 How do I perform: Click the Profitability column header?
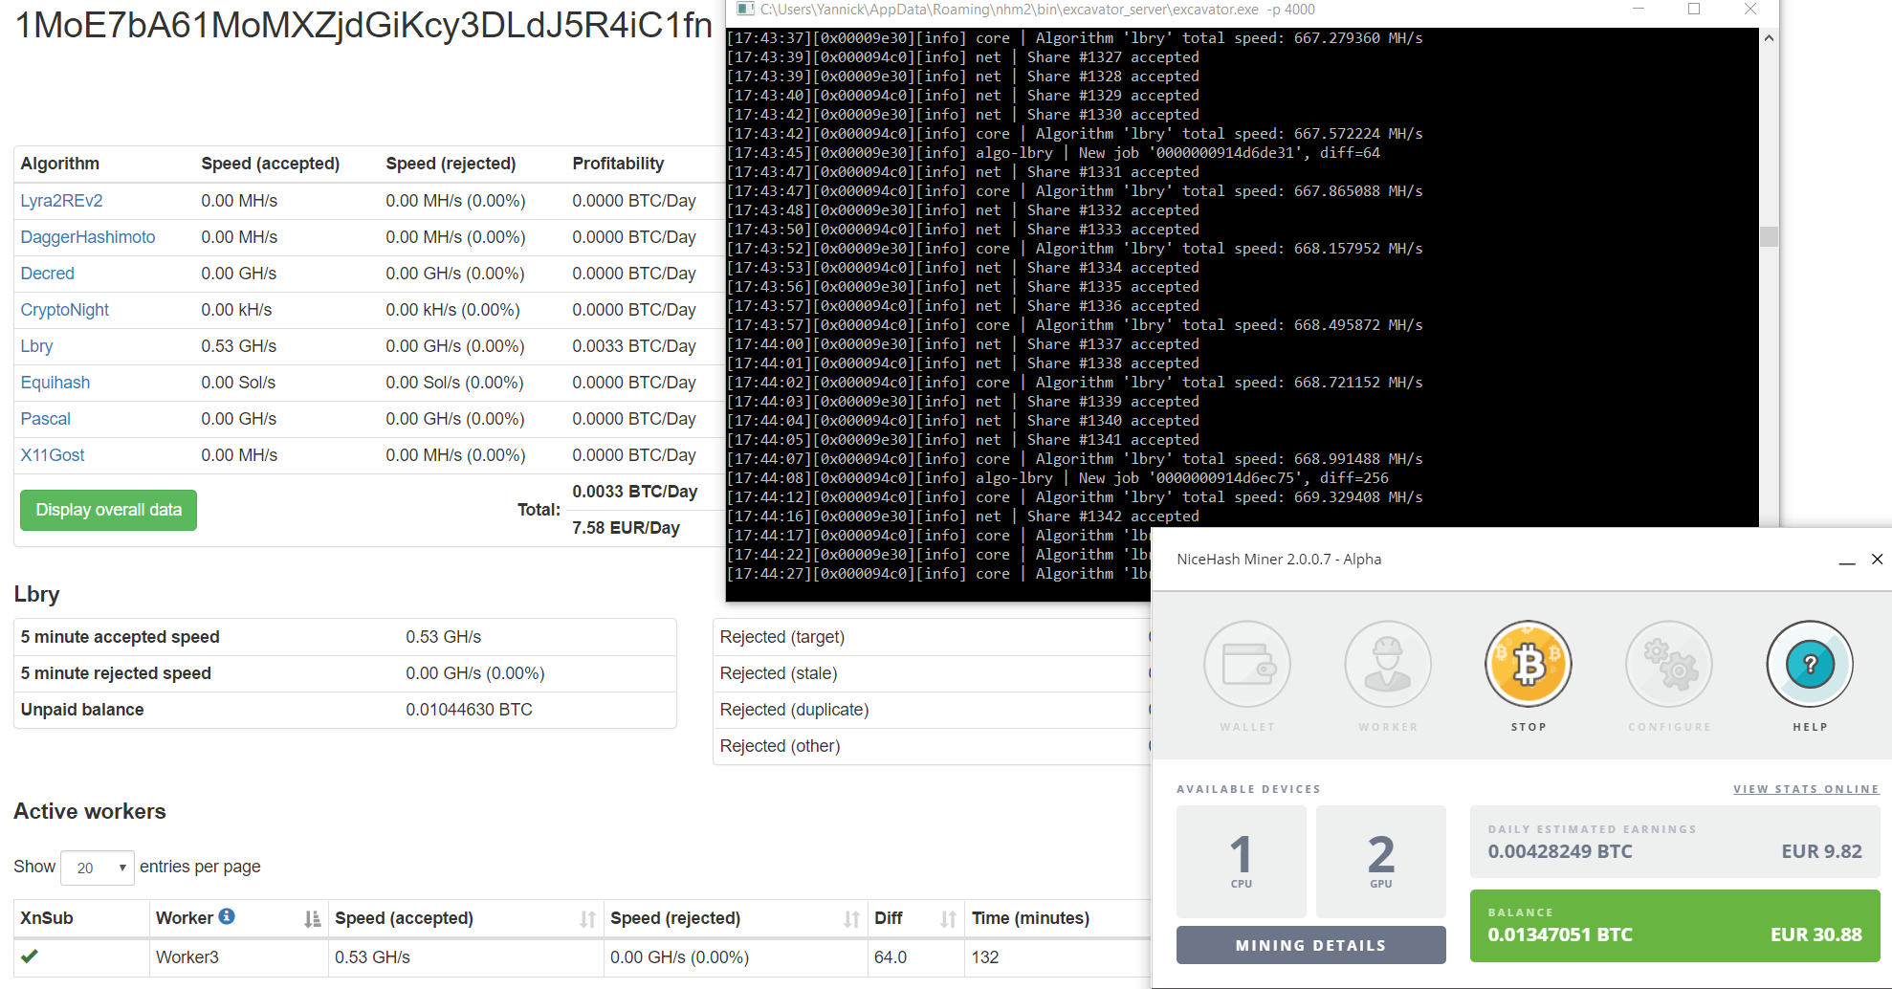pos(618,164)
